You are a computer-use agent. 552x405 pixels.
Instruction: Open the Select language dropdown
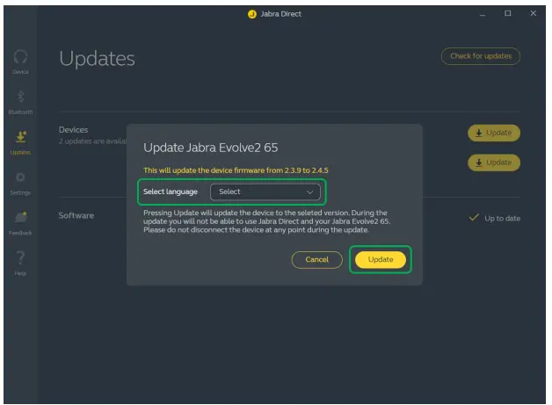click(x=265, y=192)
